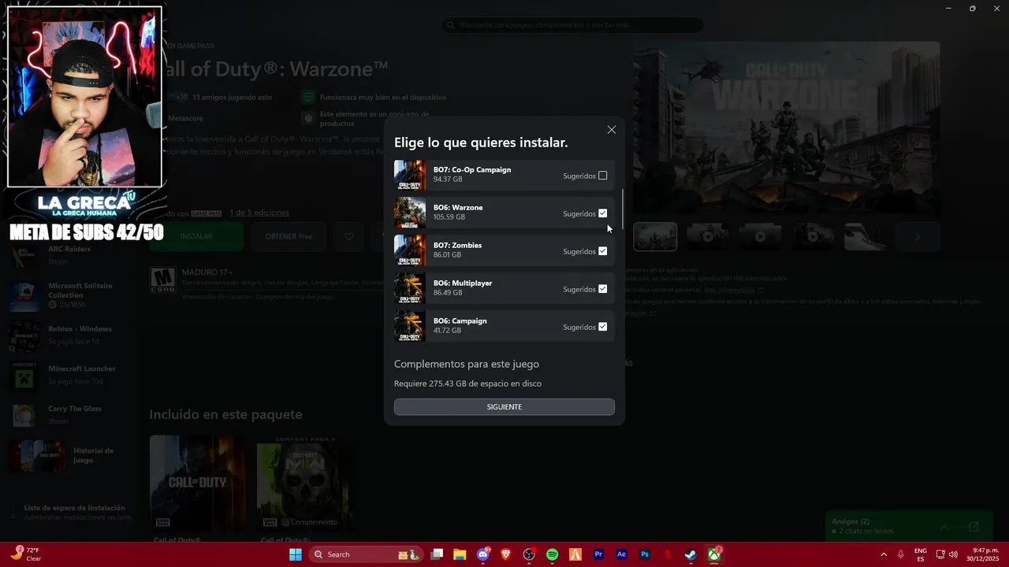Click the Minecraft Launcher sidebar icon
Image resolution: width=1009 pixels, height=567 pixels.
[x=24, y=376]
